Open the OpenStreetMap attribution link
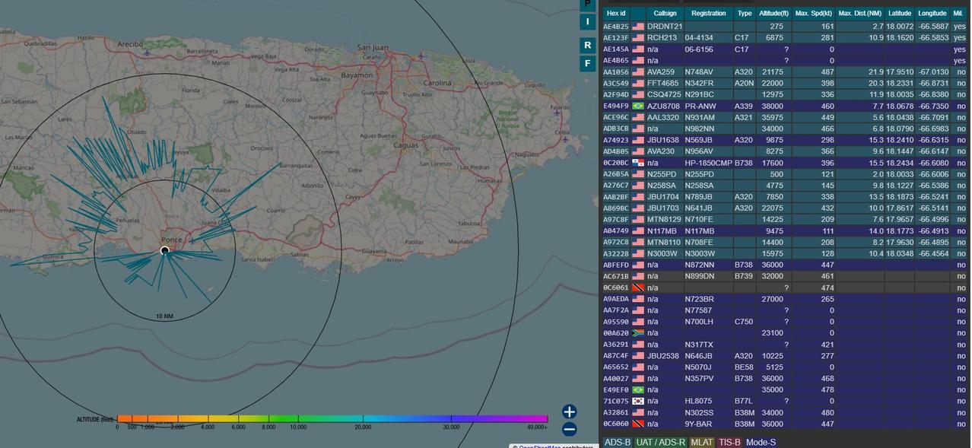Screen dimensions: 972x448 click(538, 446)
